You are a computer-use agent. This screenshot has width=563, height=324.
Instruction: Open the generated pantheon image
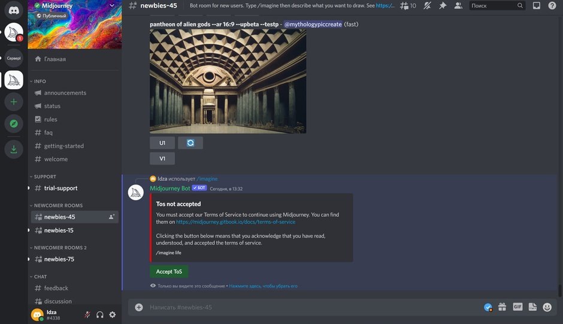pyautogui.click(x=228, y=81)
